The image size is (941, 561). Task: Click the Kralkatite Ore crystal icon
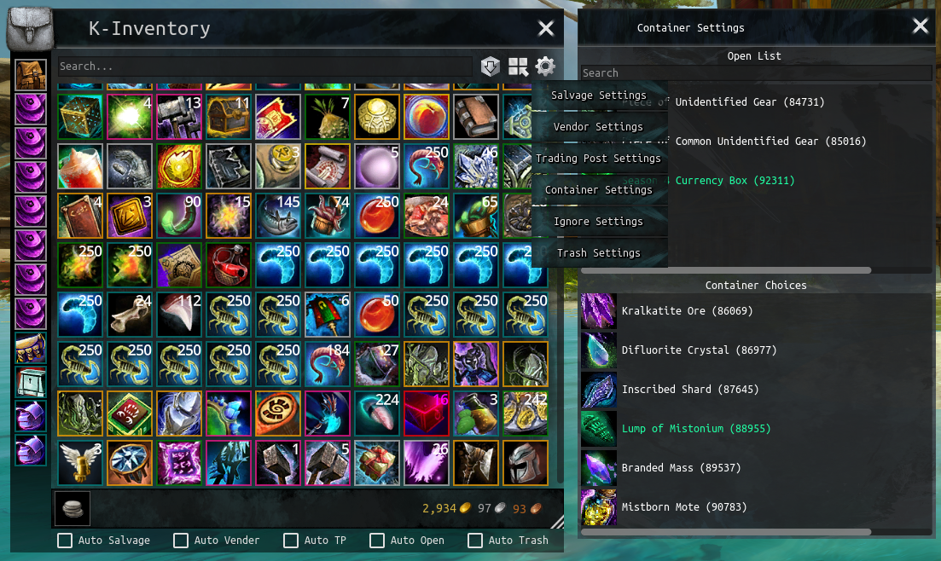598,311
